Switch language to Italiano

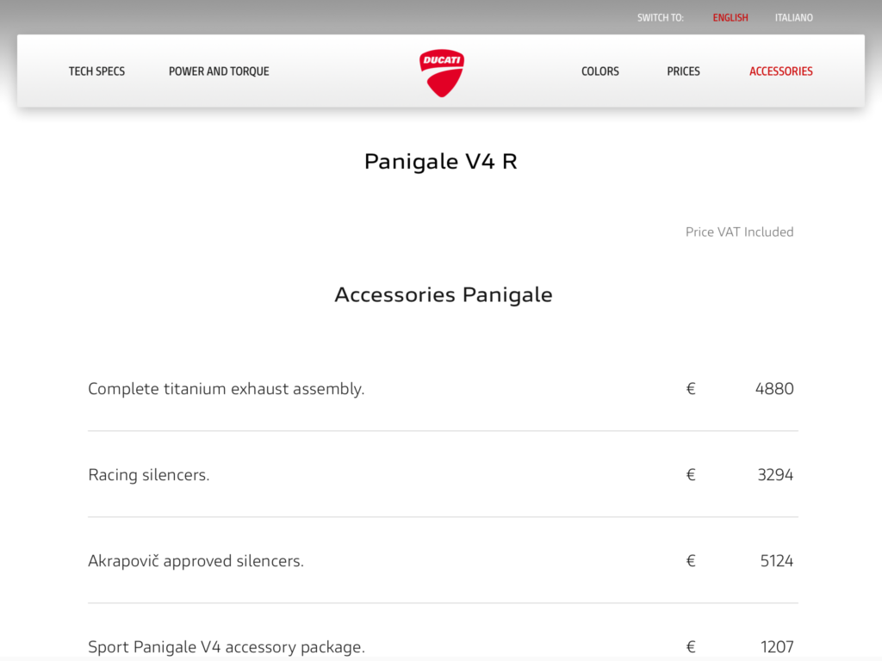pyautogui.click(x=794, y=18)
